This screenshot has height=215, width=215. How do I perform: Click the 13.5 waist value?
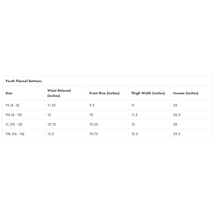click(51, 134)
